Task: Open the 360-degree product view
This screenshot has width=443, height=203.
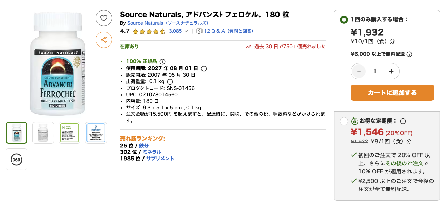Action: (16, 159)
